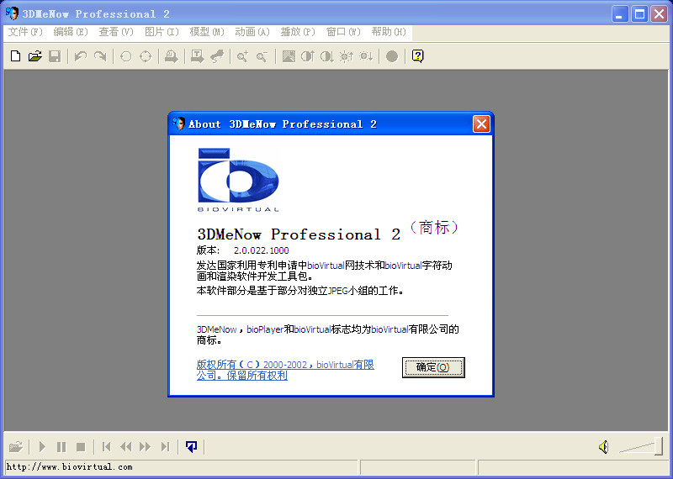This screenshot has height=479, width=673.
Task: Click the undo arrow icon
Action: (x=80, y=56)
